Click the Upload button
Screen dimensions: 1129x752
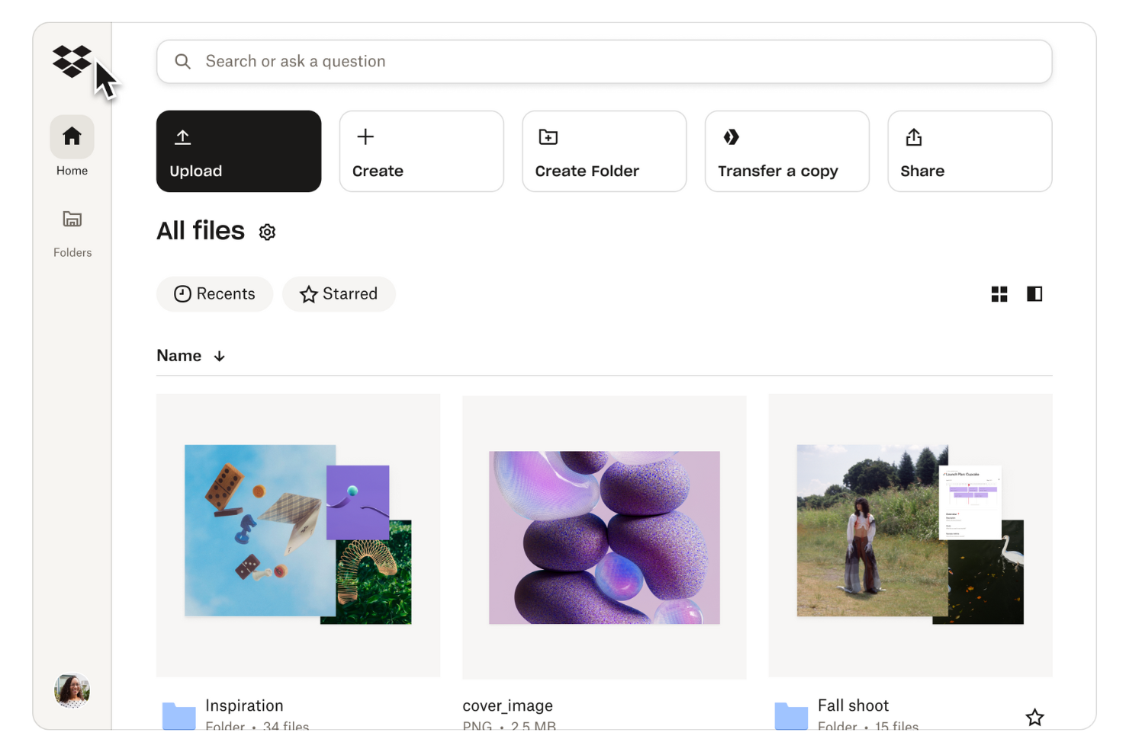pyautogui.click(x=238, y=151)
